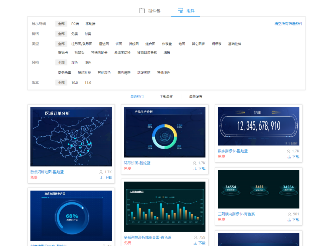Click the download icon on 数字指标卡-酷炫蓝 card
Viewport: 327px width, 246px height.
289,157
